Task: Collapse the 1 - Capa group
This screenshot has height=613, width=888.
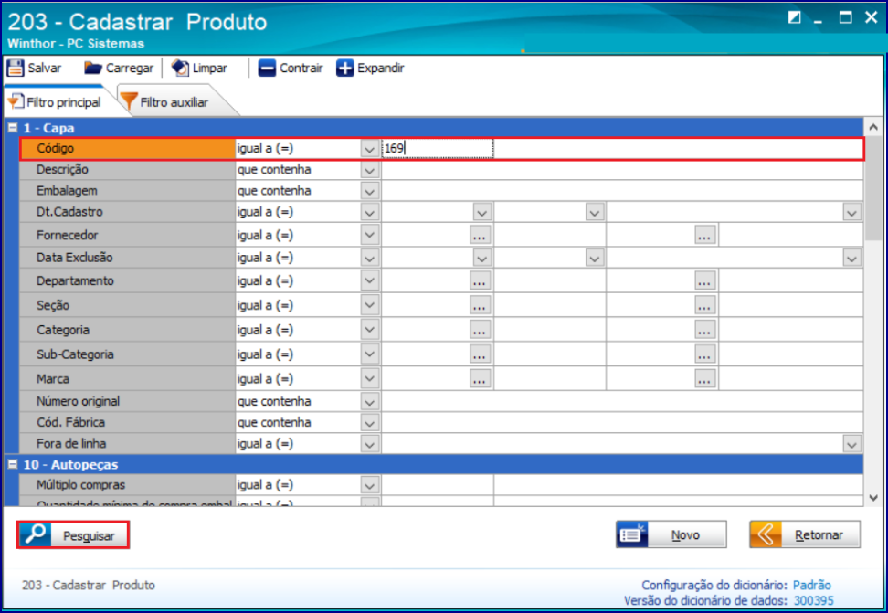Action: (13, 128)
